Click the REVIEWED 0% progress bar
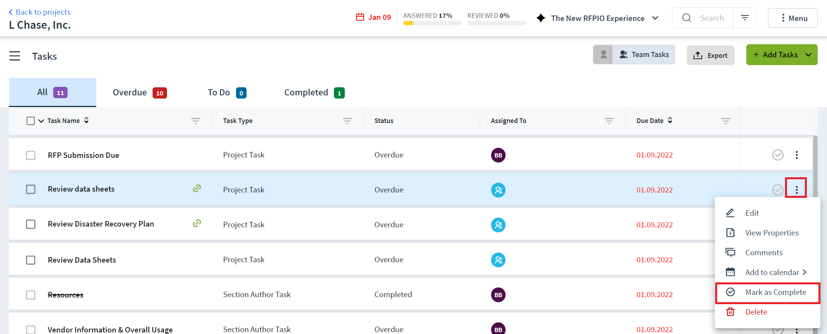Viewport: 827px width, 334px height. click(x=496, y=23)
